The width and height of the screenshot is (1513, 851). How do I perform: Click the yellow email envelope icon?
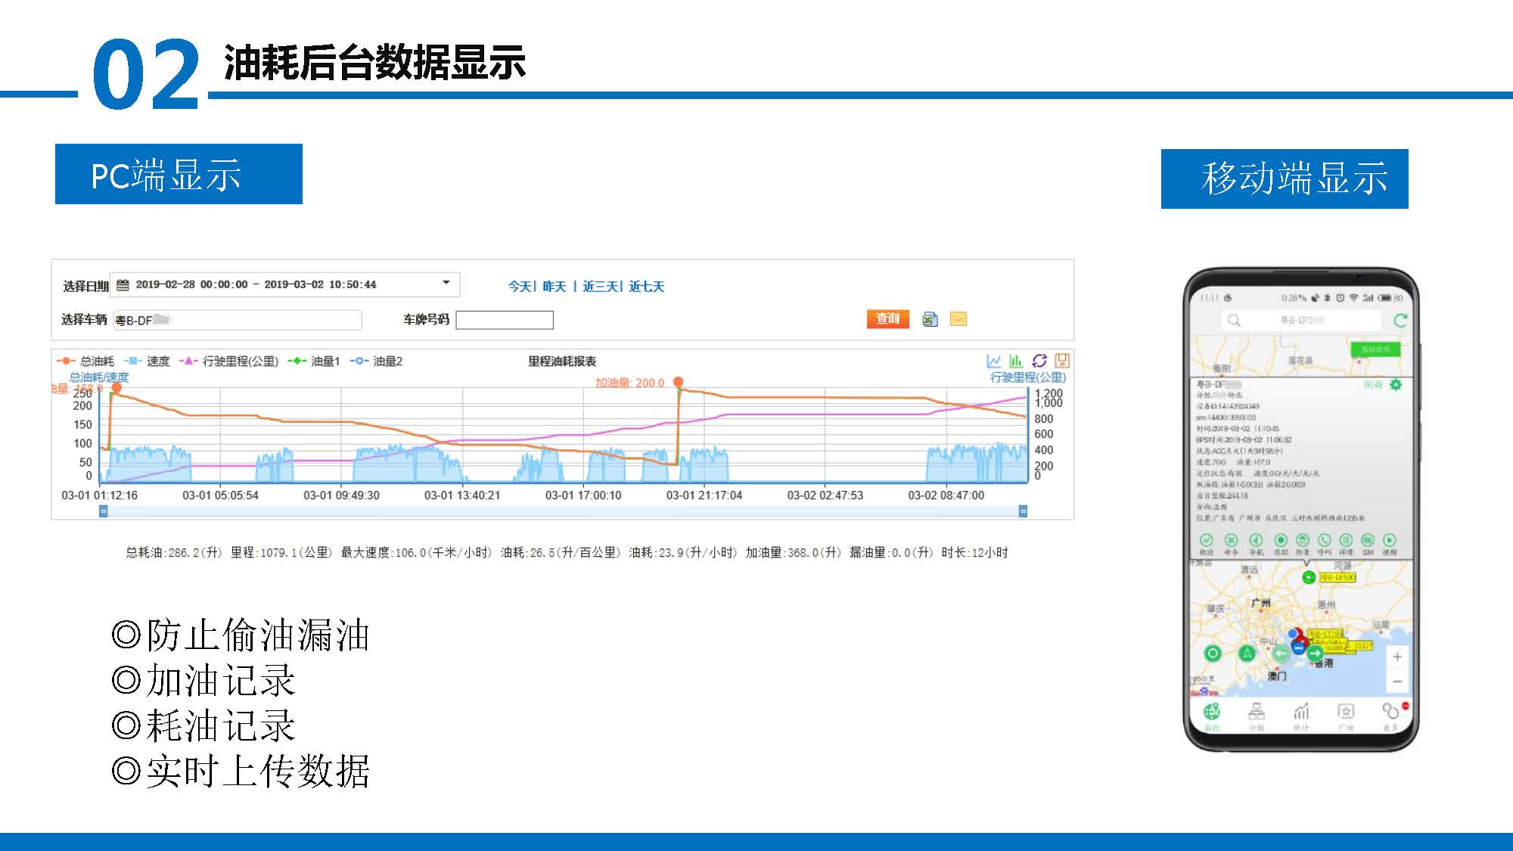(x=958, y=319)
